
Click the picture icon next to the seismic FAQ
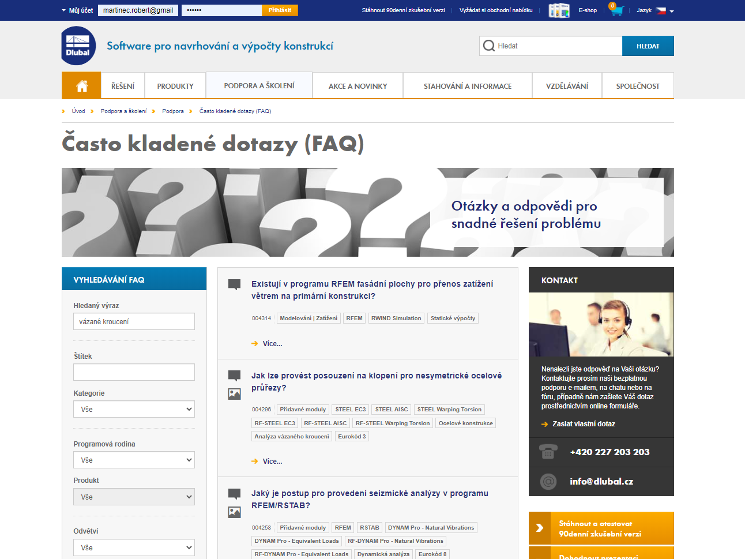[x=234, y=511]
